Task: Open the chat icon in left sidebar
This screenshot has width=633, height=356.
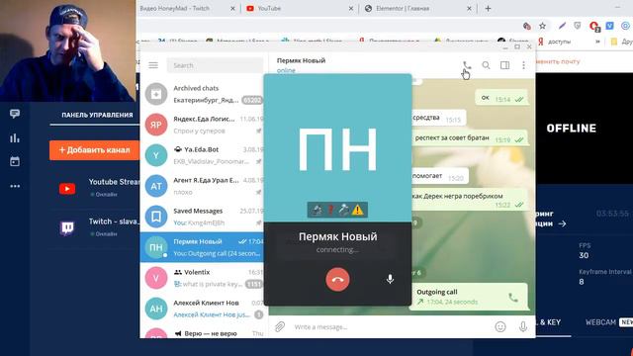Action: pos(15,114)
